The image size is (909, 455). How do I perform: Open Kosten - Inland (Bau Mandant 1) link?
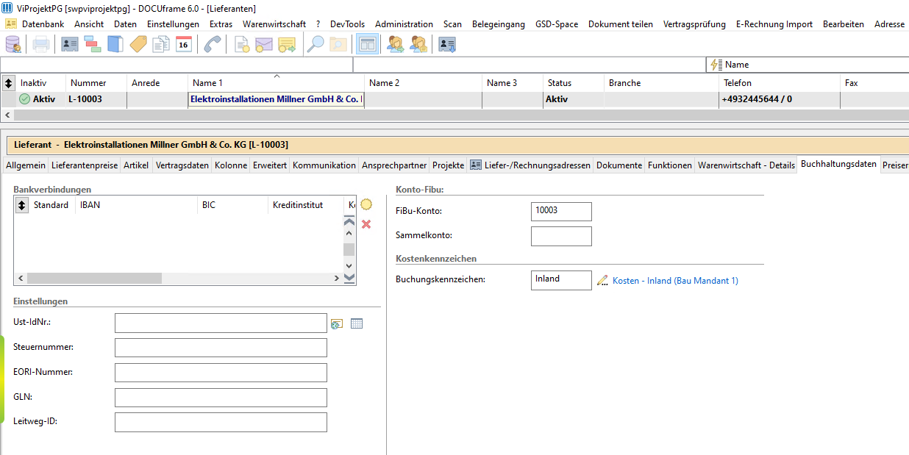point(675,281)
